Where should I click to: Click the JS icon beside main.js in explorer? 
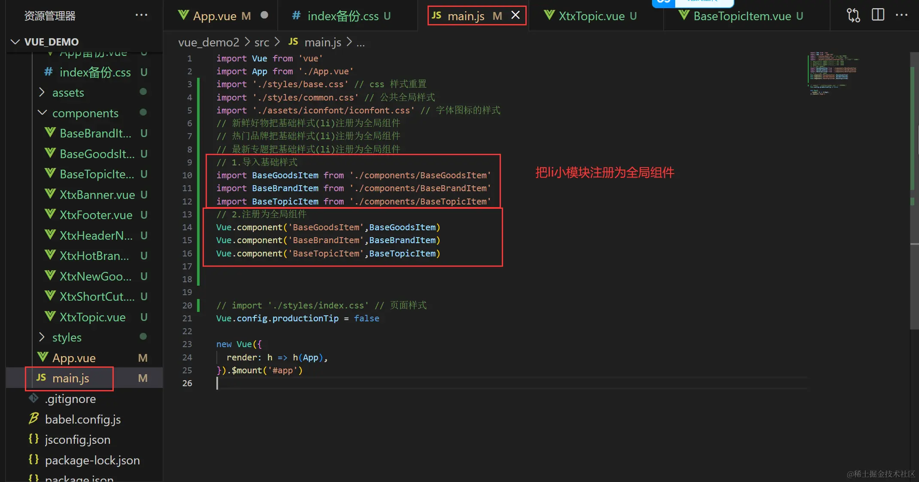click(41, 378)
